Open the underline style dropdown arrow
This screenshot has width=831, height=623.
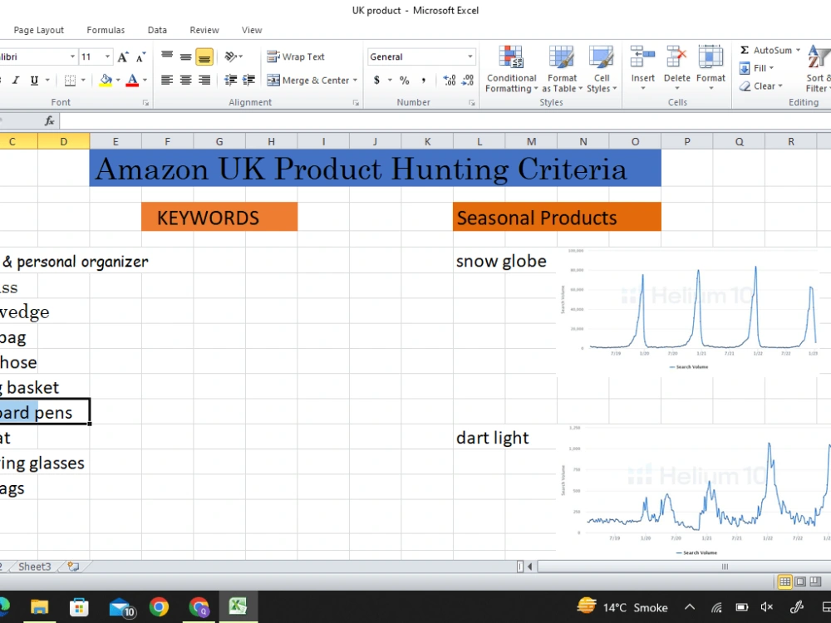point(47,81)
